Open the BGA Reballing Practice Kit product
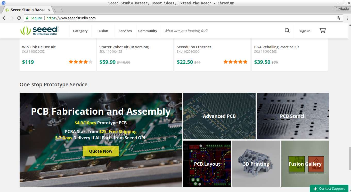Screen dimensions: 351x192 tap(277, 47)
